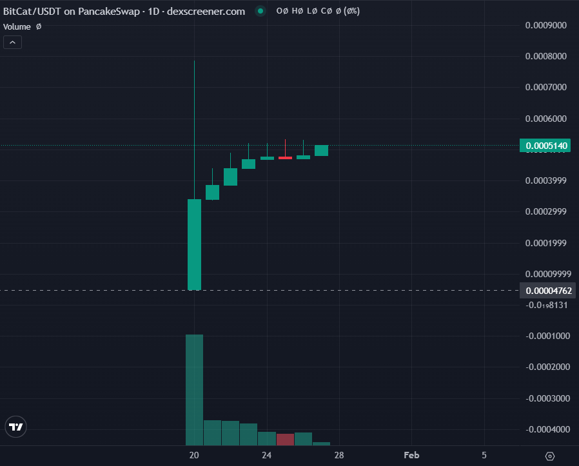Click the 0.0009000 price axis label
The image size is (579, 466).
[545, 25]
